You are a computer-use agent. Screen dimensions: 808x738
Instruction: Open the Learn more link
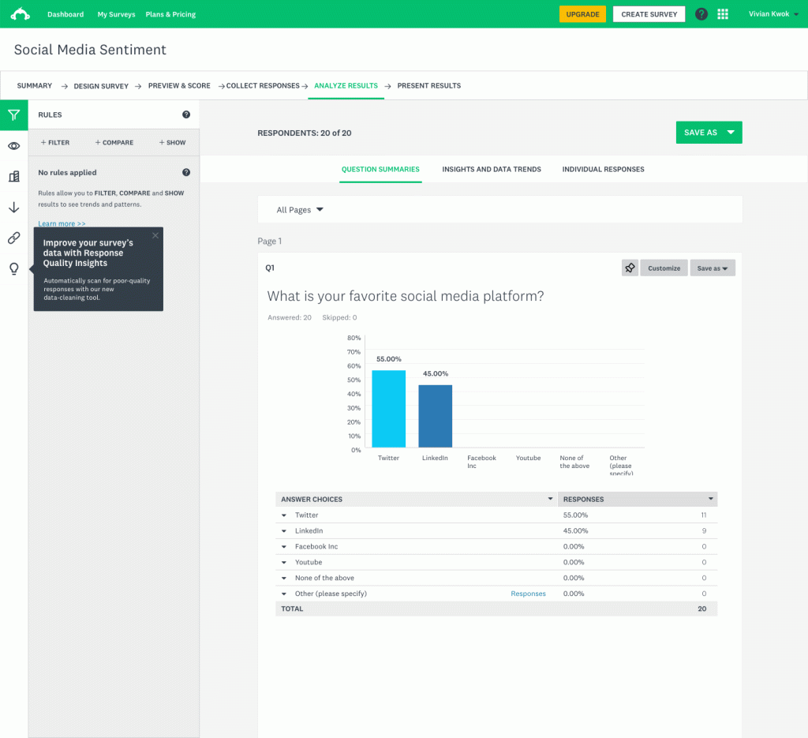[x=62, y=223]
